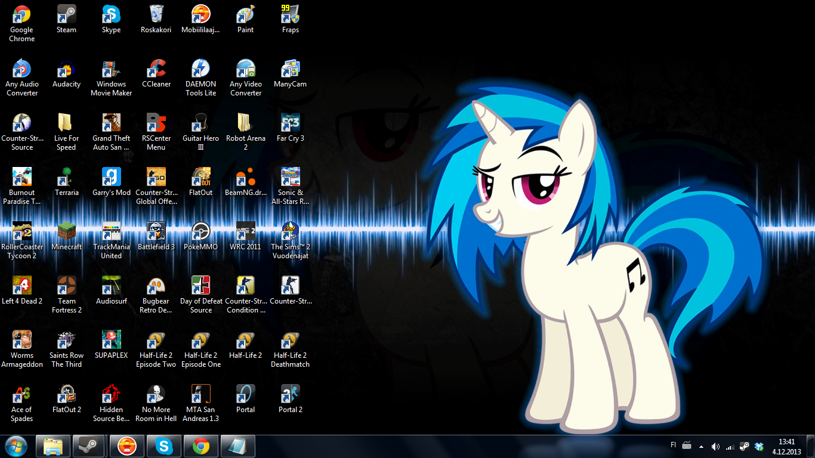The height and width of the screenshot is (458, 815).
Task: Click the network signal tray icon
Action: (730, 447)
